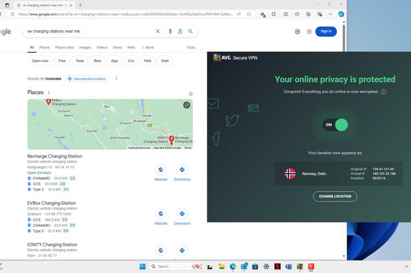This screenshot has height=273, width=411.
Task: Open Google Lens image search icon
Action: (180, 31)
